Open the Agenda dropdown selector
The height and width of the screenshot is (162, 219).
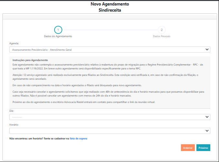tap(110, 50)
